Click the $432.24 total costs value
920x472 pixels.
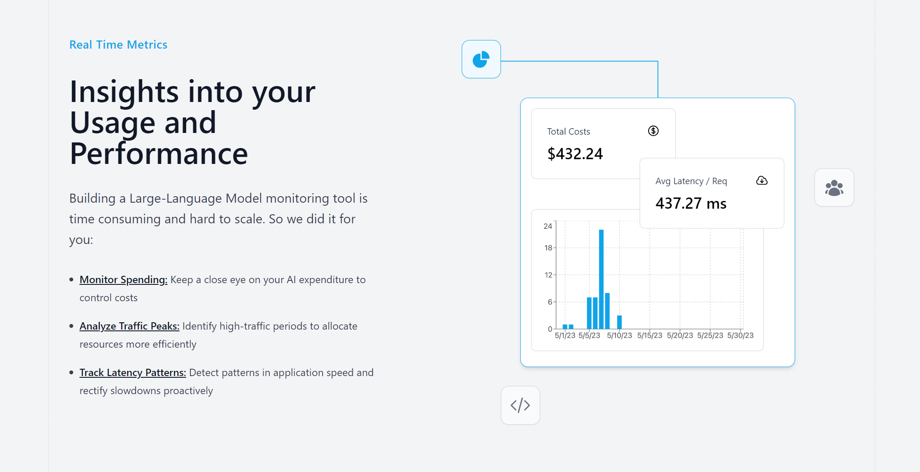pos(575,154)
